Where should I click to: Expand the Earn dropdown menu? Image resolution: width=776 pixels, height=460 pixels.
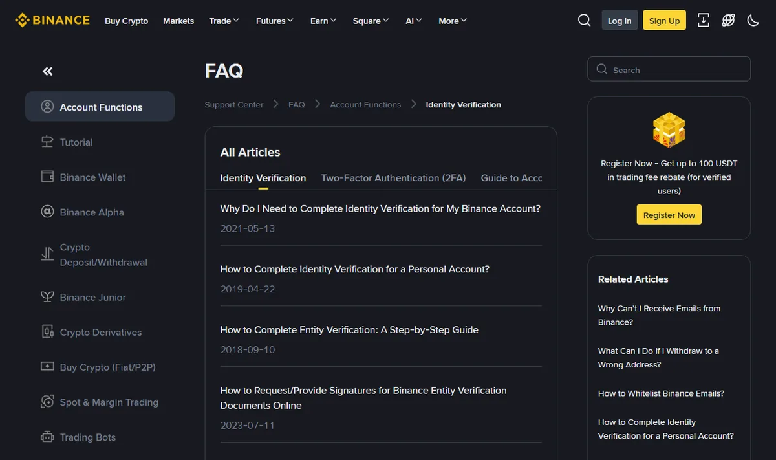[x=323, y=21]
